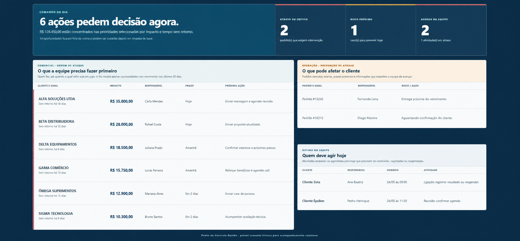The width and height of the screenshot is (520, 241).
Task: Select SIGMA TECNOLOGIA client name
Action: [x=56, y=213]
